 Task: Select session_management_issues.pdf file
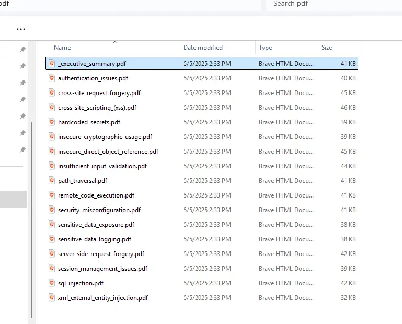102,269
